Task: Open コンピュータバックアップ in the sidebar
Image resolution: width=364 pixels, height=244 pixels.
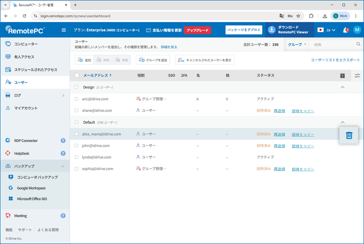Action: 37,177
